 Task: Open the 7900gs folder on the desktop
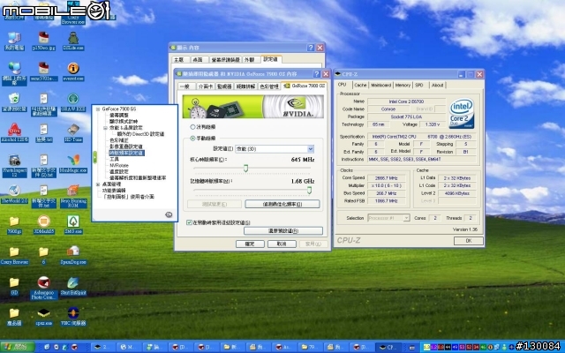[x=14, y=225]
